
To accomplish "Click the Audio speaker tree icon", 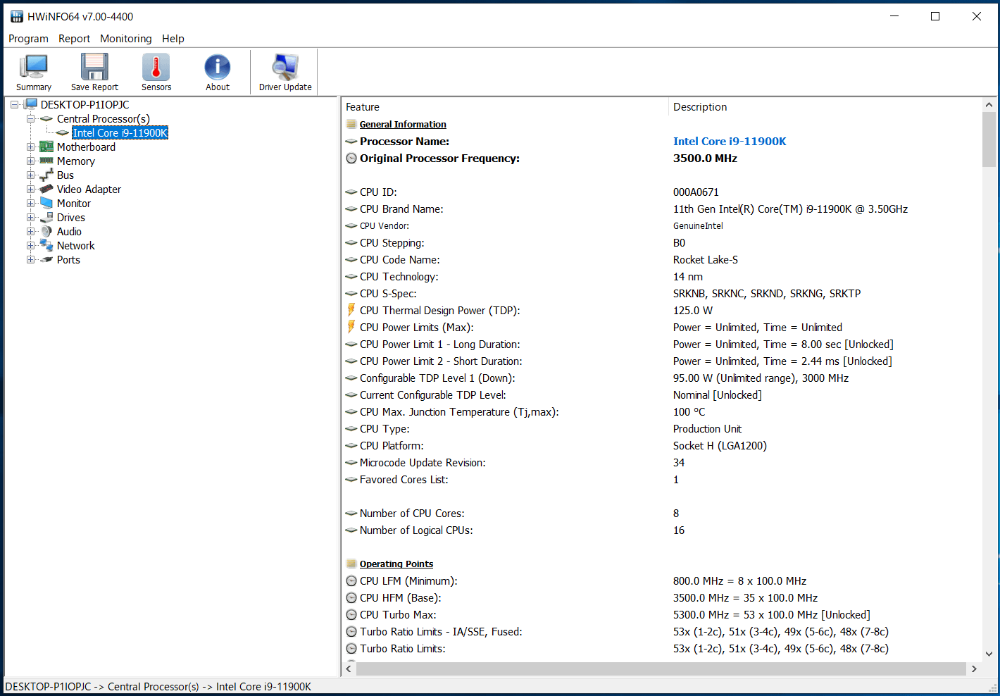I will click(46, 231).
